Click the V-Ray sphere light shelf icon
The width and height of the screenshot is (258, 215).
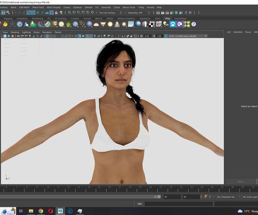[x=110, y=24]
